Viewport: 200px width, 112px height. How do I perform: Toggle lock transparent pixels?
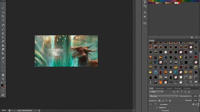click(159, 100)
